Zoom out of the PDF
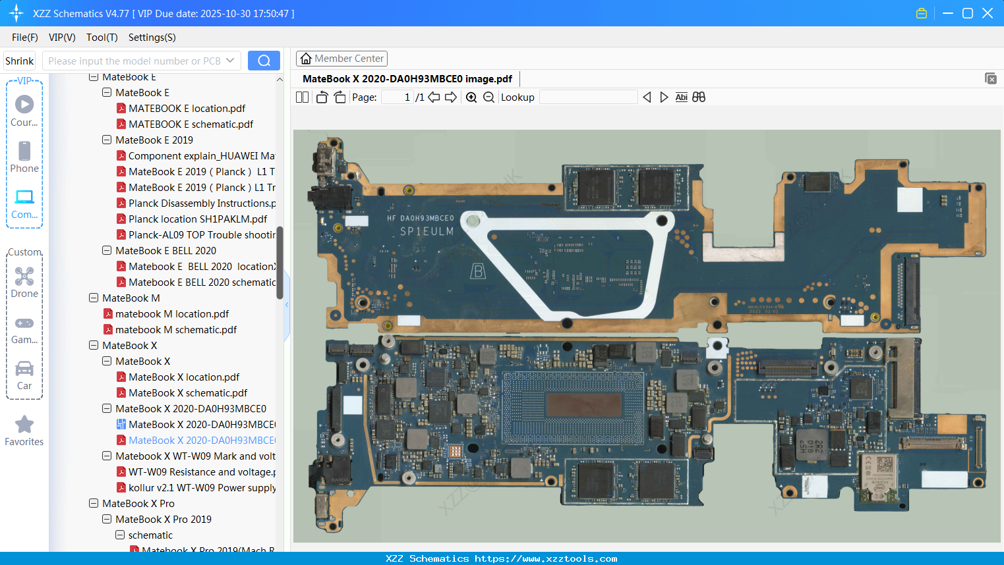 coord(488,97)
